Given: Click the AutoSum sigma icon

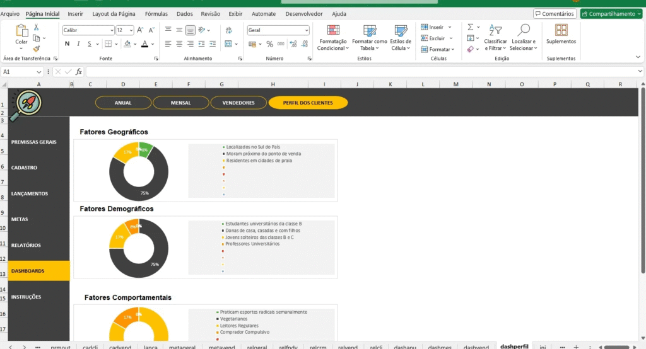Looking at the screenshot, I should 471,27.
